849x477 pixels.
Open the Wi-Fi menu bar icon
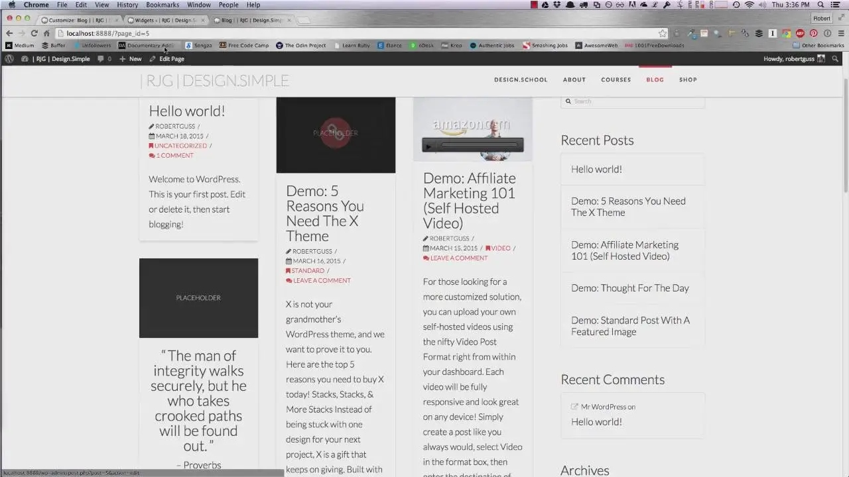point(750,5)
